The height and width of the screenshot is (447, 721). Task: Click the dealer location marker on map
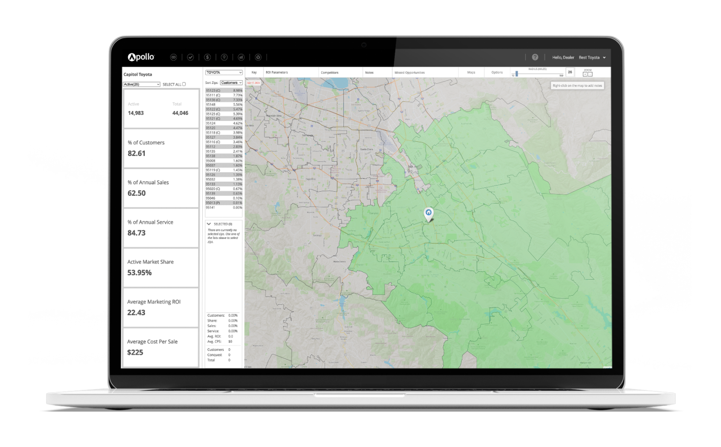click(428, 214)
